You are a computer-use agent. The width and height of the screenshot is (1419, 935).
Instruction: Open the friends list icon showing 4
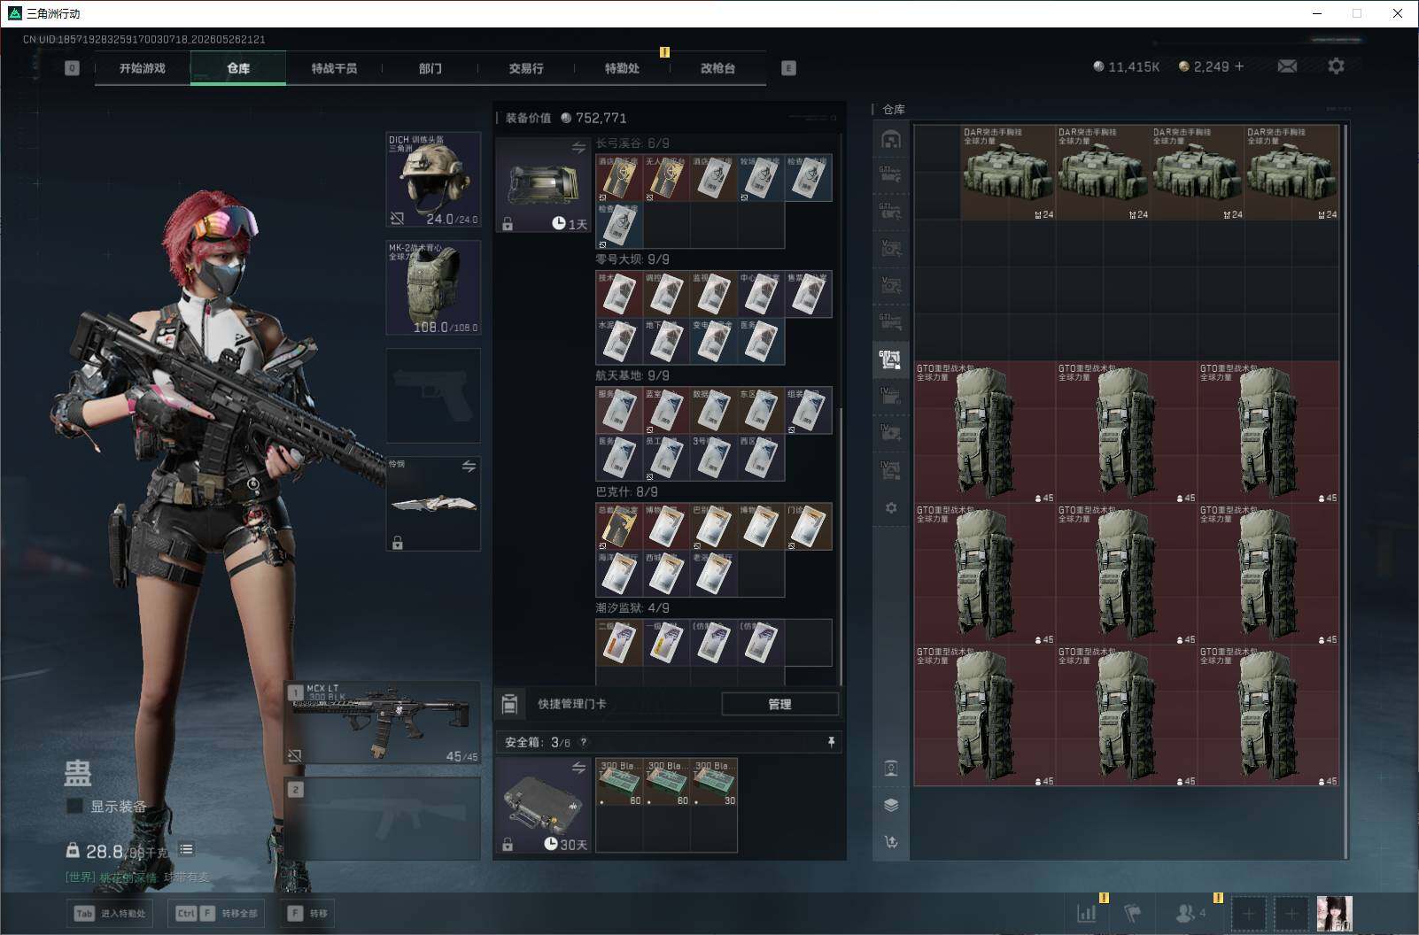[1190, 914]
